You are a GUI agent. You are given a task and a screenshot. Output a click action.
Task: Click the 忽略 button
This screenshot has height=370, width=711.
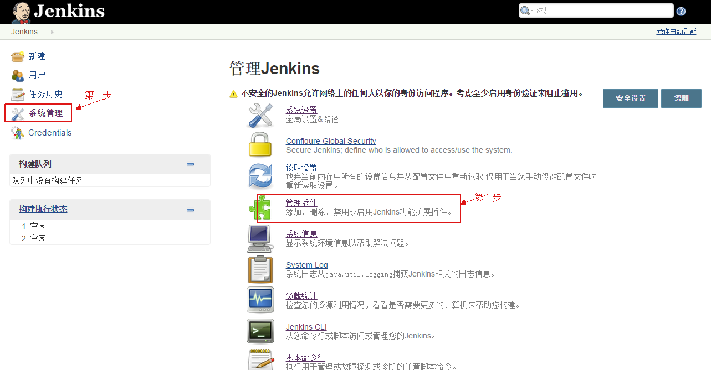682,98
